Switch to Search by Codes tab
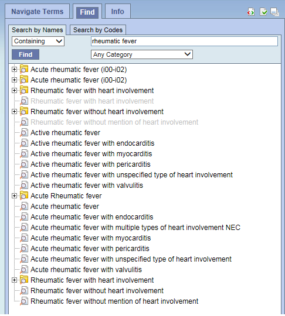The image size is (285, 316). click(x=98, y=30)
